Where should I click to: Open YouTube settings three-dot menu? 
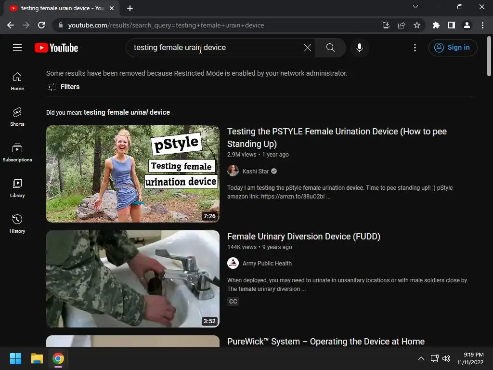415,48
